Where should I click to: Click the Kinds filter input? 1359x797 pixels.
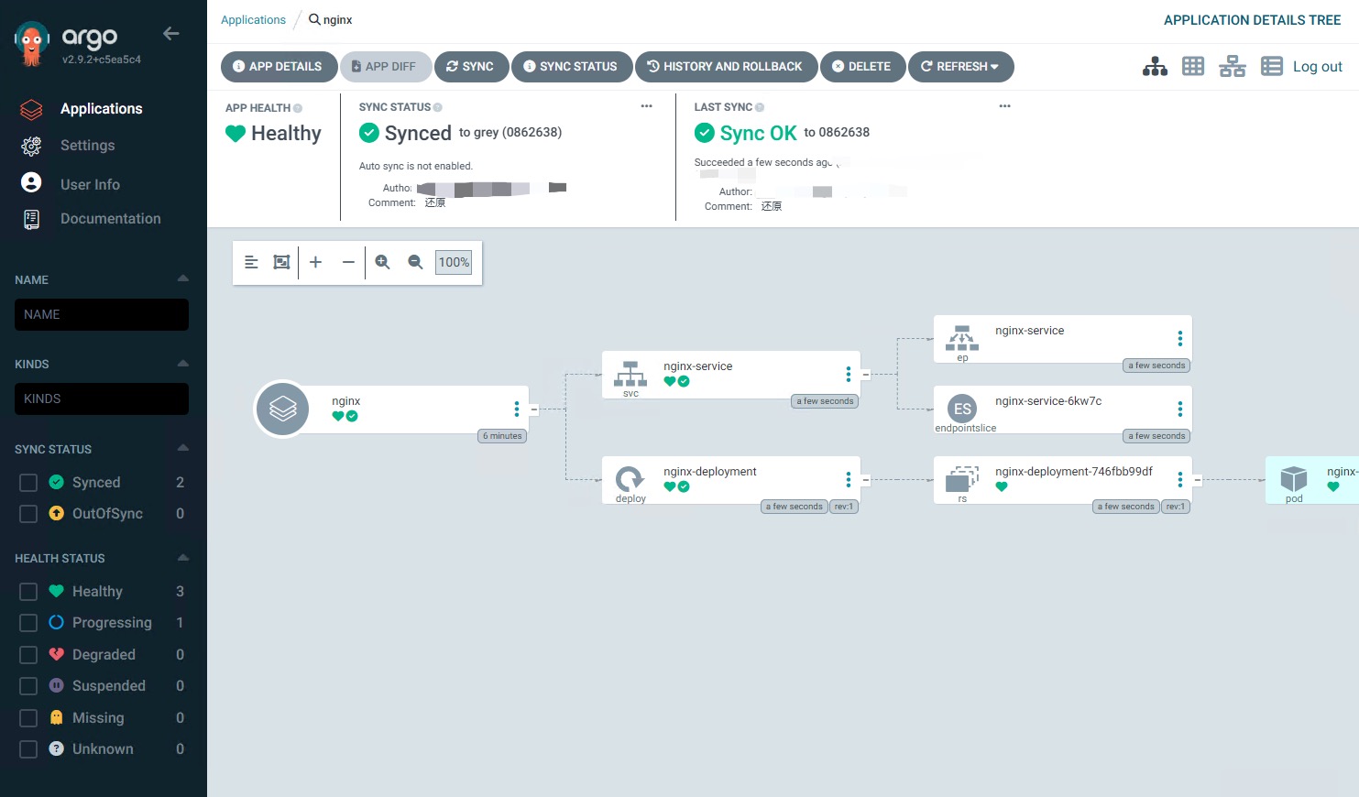(x=102, y=399)
